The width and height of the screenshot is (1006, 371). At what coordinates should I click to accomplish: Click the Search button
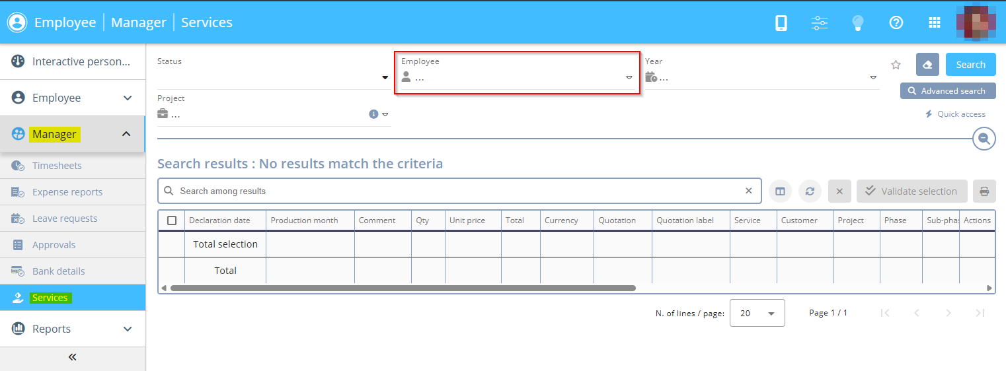point(970,65)
